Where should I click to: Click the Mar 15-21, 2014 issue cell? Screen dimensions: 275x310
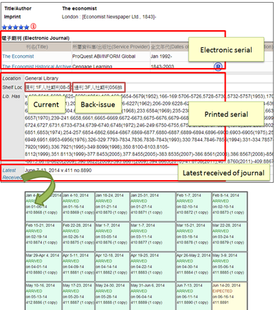tap(194, 236)
